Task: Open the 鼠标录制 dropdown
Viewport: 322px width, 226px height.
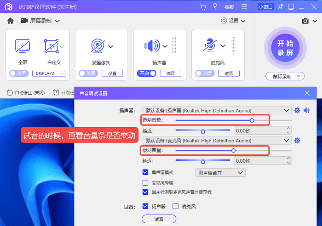Action: coord(285,76)
